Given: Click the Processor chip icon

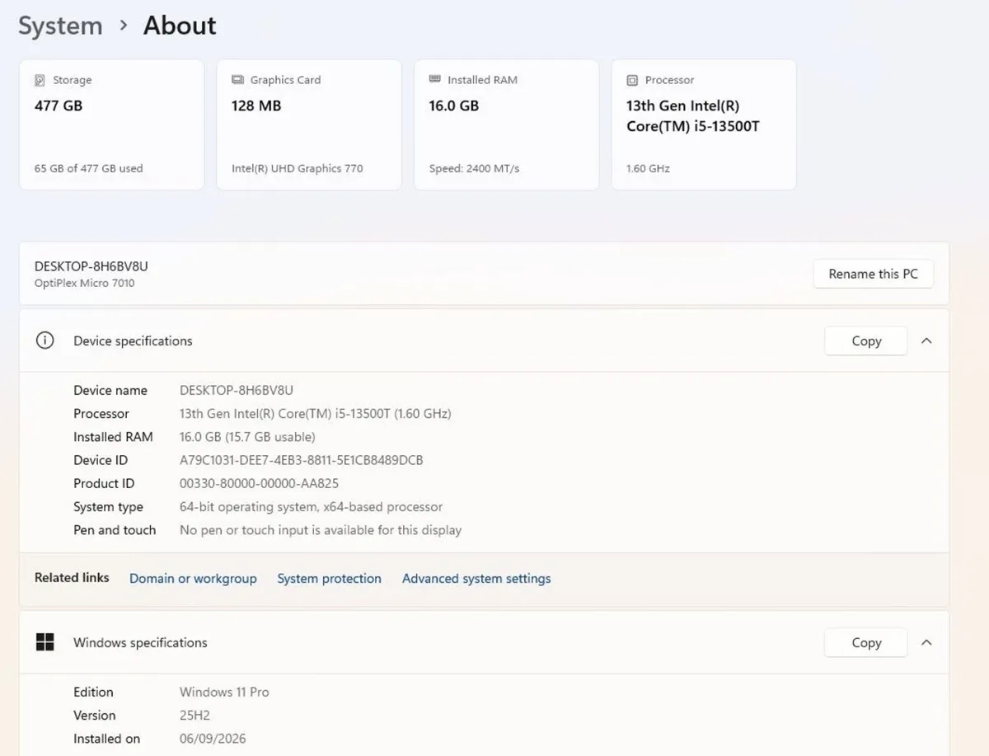Looking at the screenshot, I should 632,80.
